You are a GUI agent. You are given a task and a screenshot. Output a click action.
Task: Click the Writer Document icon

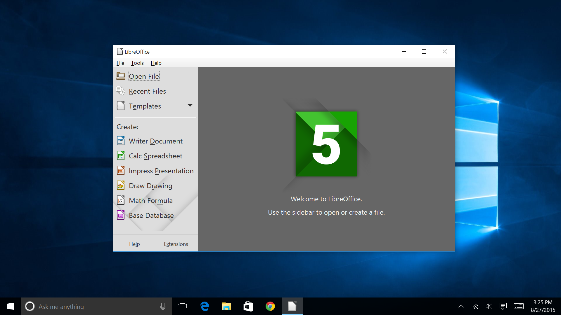(121, 141)
